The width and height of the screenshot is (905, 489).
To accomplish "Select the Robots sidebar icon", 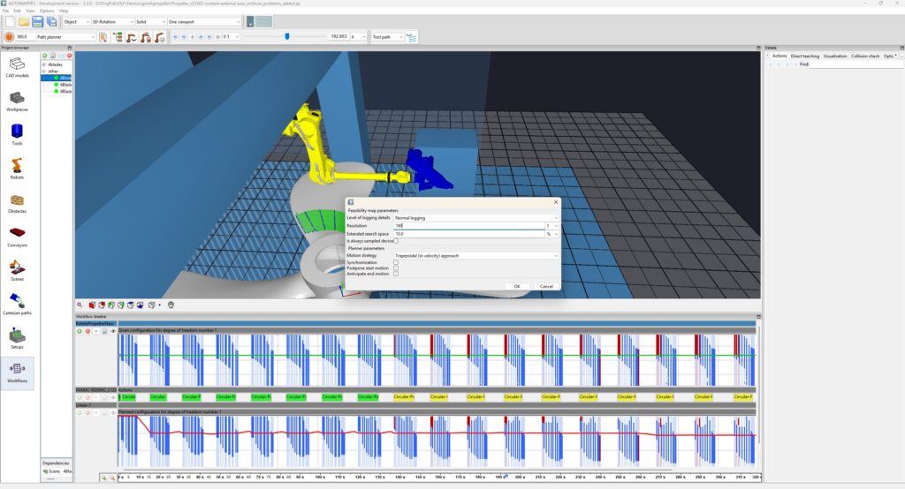I will click(x=17, y=169).
